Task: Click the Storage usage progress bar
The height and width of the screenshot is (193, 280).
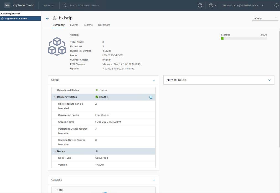Action: (x=244, y=38)
